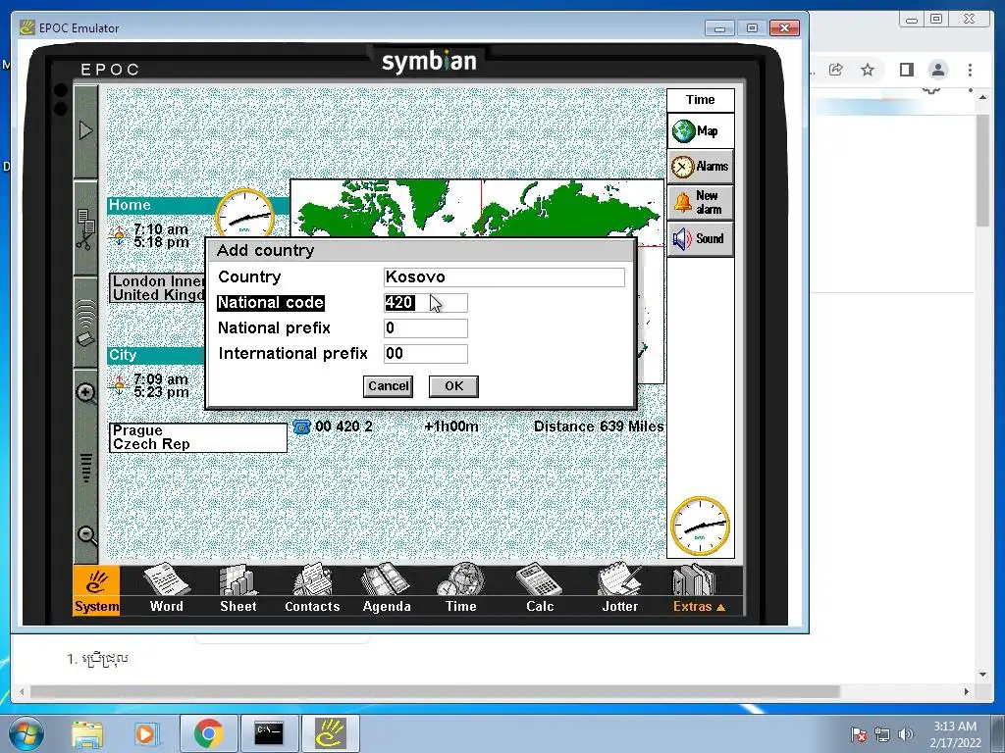This screenshot has height=753, width=1005.
Task: Open Windows Media Player from taskbar
Action: tap(145, 733)
